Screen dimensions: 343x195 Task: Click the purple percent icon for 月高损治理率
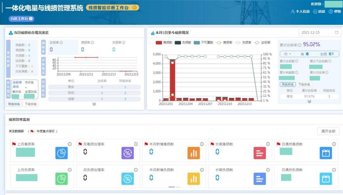127,153
